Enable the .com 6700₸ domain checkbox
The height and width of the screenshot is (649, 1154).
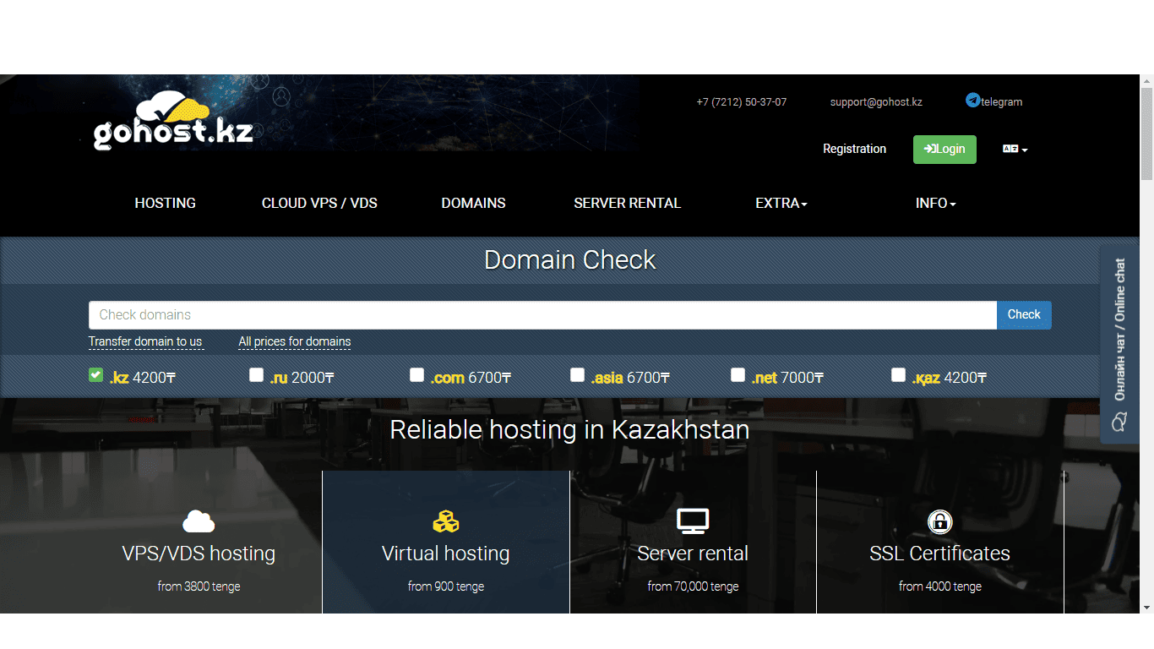[416, 374]
